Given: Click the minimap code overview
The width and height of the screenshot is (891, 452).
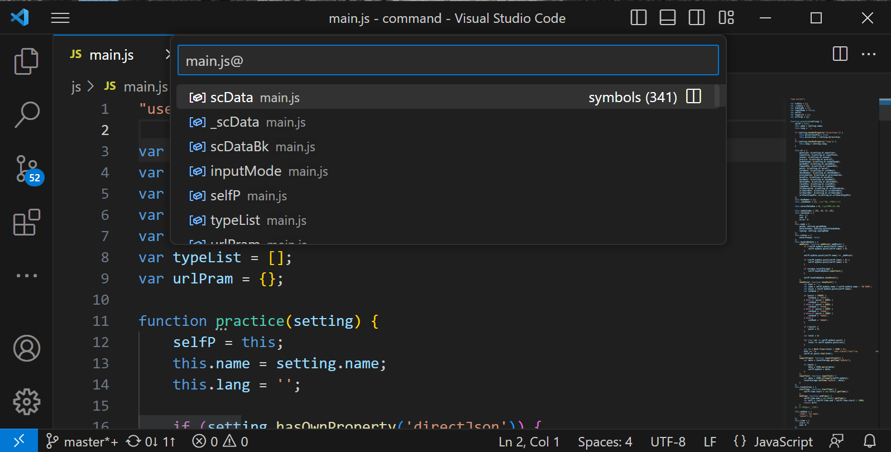Looking at the screenshot, I should (x=831, y=262).
